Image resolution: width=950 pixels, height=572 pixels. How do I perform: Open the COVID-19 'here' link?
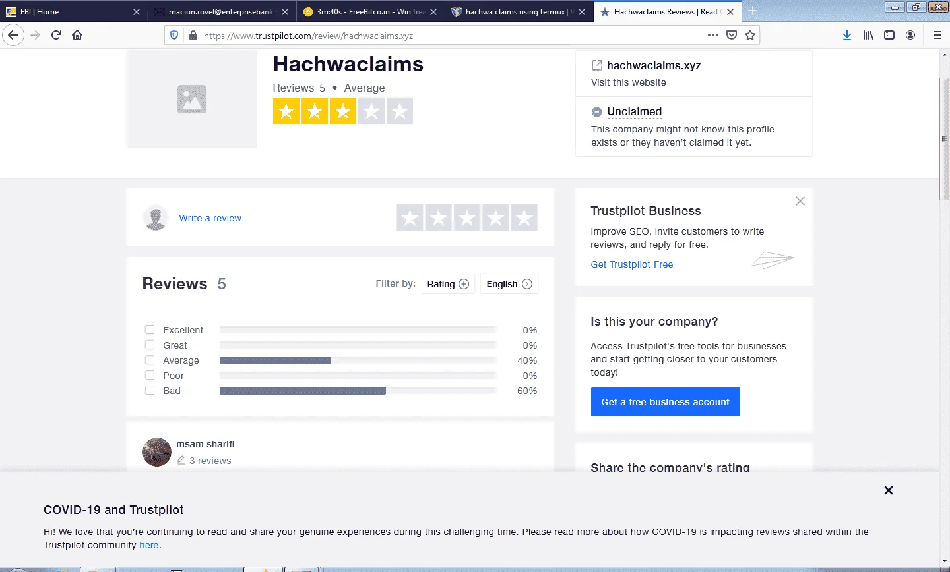(x=149, y=545)
